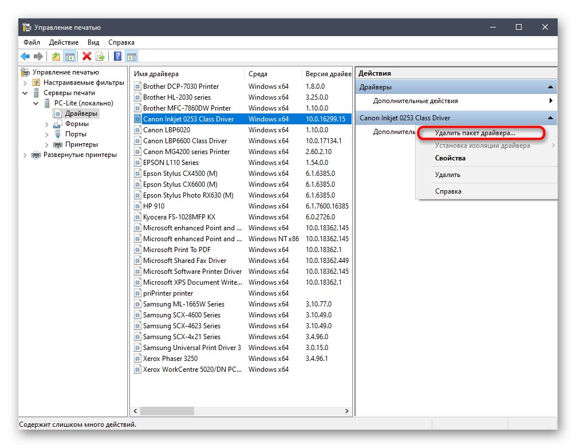Open Help via the blue question mark icon
This screenshot has height=448, width=576.
coord(117,56)
